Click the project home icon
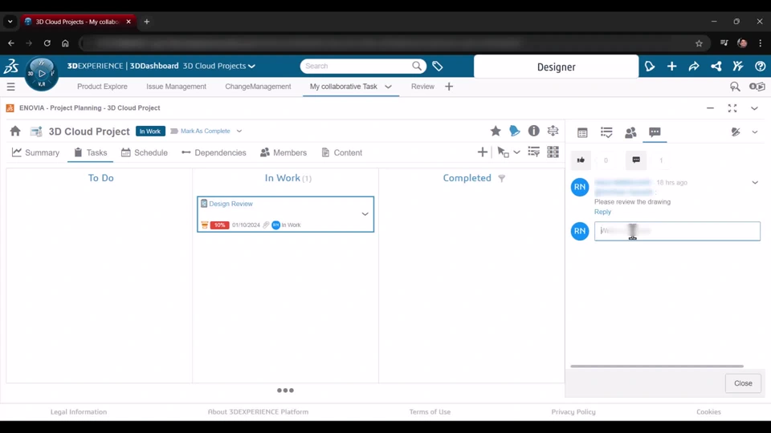The width and height of the screenshot is (771, 433). 15,132
